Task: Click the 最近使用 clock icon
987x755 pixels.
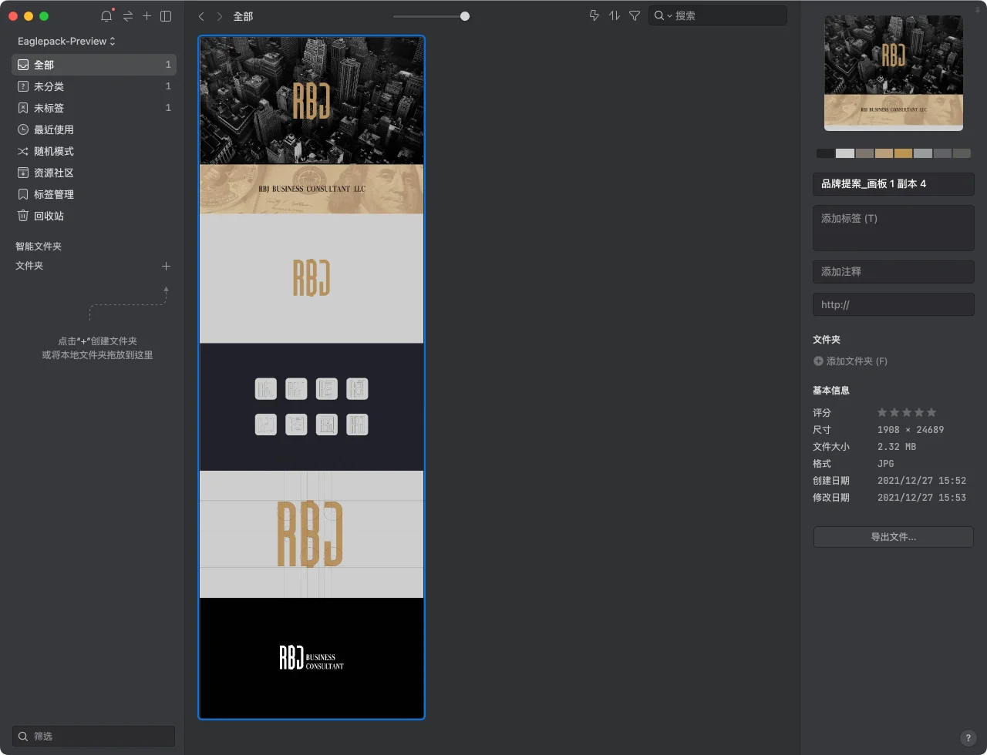Action: click(x=23, y=129)
